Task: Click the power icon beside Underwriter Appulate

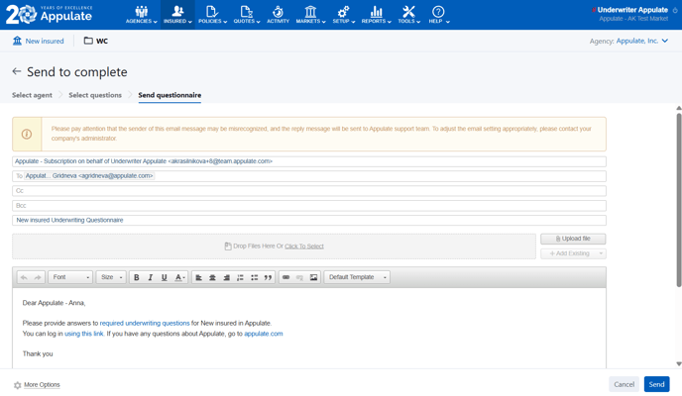Action: tap(675, 10)
